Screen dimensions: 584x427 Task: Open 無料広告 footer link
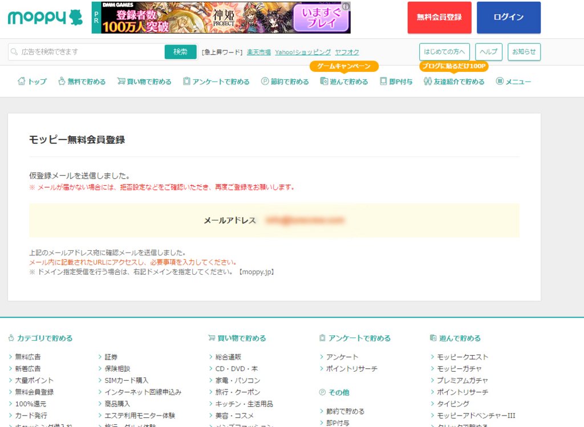coord(28,357)
